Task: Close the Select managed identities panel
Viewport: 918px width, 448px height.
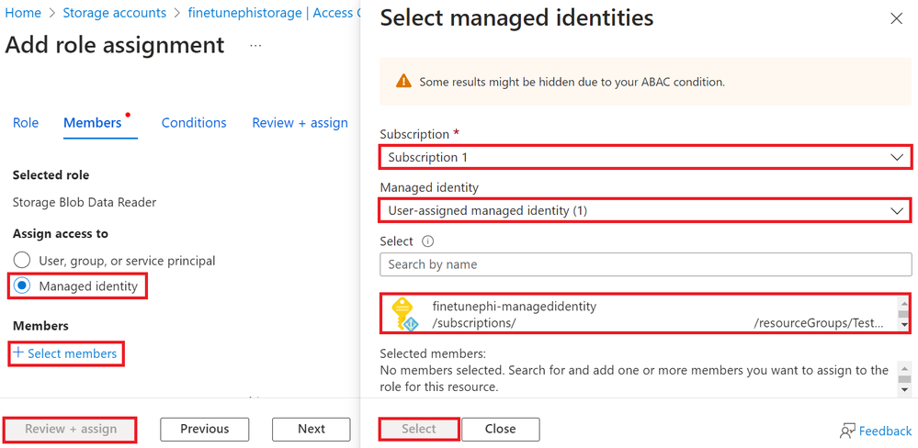Action: pyautogui.click(x=896, y=18)
